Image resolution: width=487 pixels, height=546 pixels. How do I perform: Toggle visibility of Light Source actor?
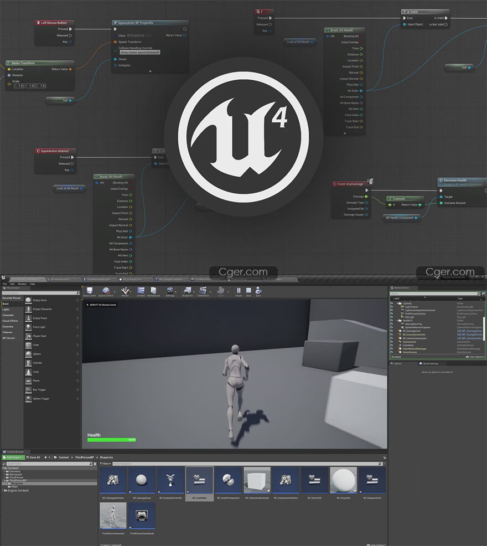pos(392,307)
